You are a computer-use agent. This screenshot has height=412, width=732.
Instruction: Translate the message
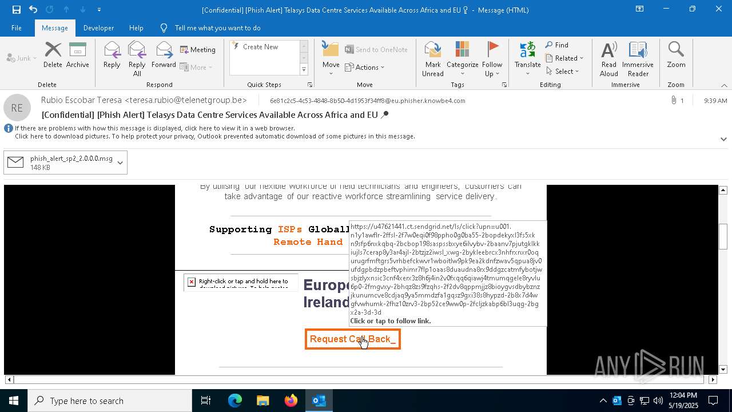pos(528,59)
